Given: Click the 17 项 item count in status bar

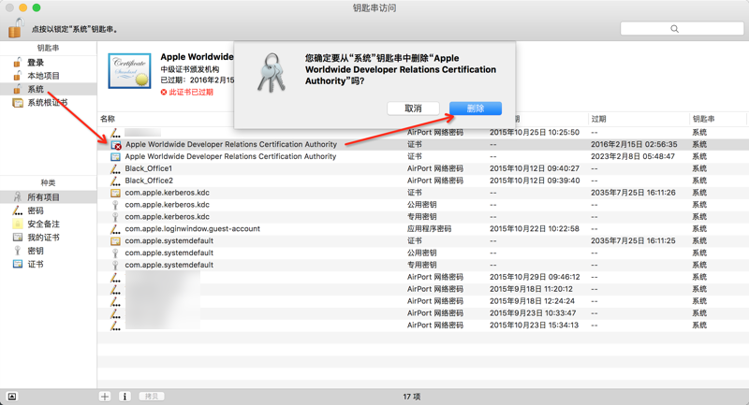Looking at the screenshot, I should click(411, 397).
